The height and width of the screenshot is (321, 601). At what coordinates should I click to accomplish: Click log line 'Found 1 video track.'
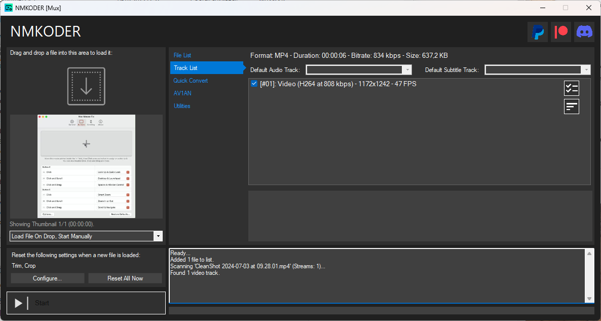(195, 273)
